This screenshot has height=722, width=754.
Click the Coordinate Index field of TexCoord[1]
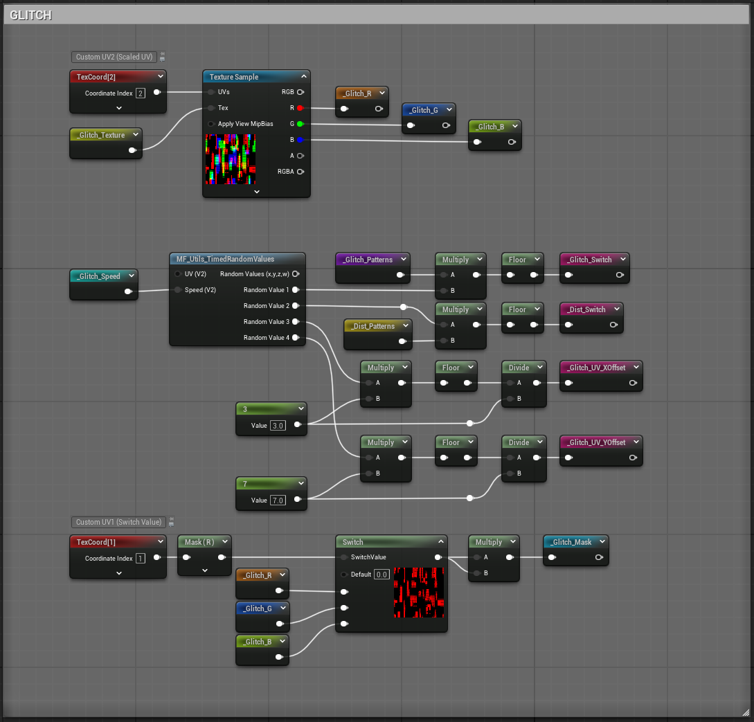pos(141,559)
